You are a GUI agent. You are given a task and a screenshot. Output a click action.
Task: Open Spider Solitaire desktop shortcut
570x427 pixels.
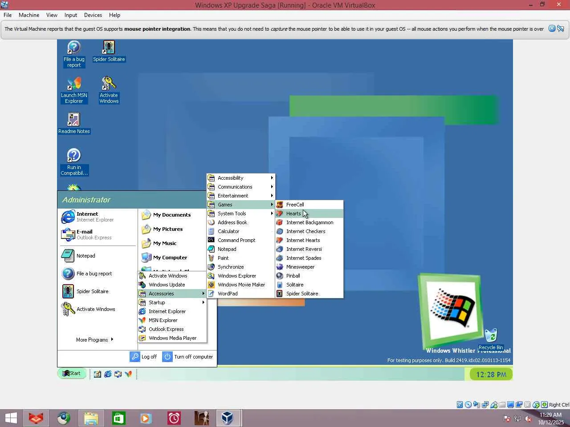pyautogui.click(x=109, y=52)
